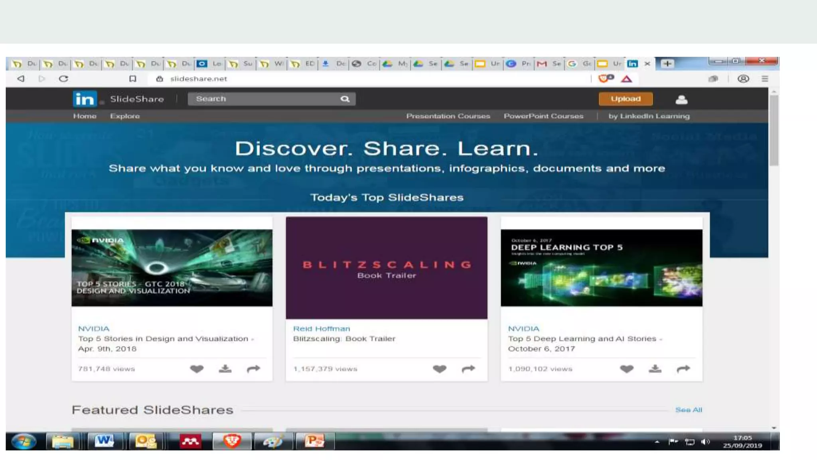This screenshot has height=460, width=817.
Task: Like the Top 5 Deep Learning slideshow
Action: [626, 369]
